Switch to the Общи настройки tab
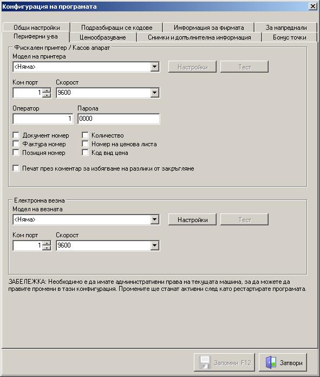Screen dimensions: 320x377 click(36, 28)
